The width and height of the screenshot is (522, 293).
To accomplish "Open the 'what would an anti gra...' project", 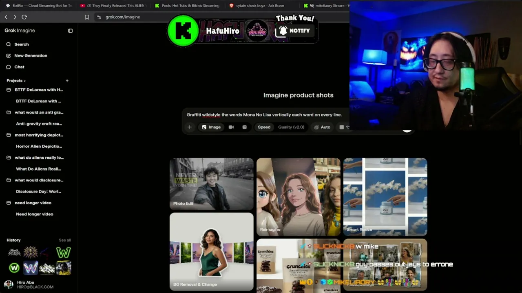I will pyautogui.click(x=39, y=112).
